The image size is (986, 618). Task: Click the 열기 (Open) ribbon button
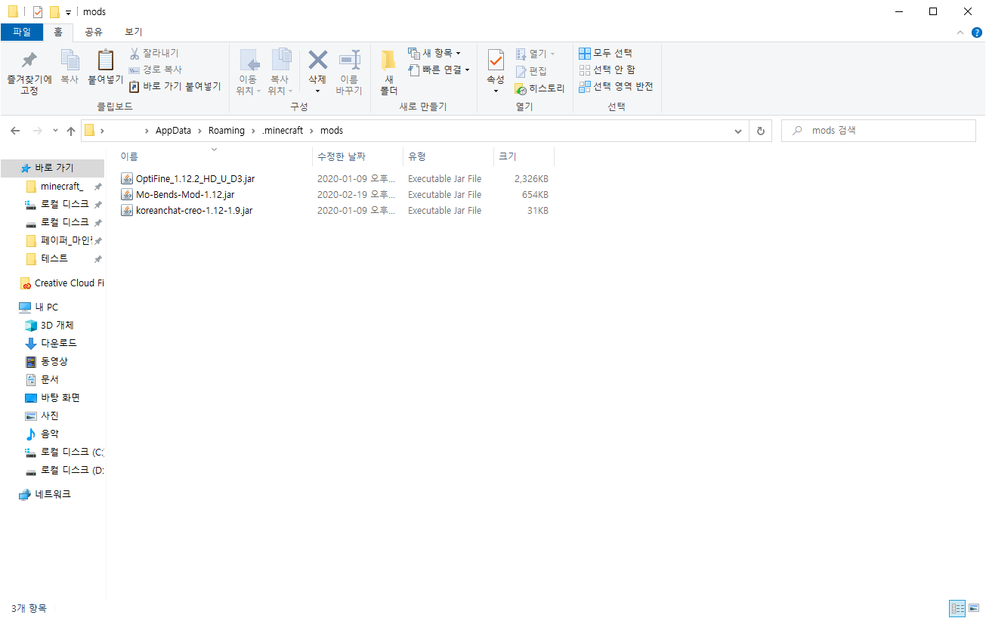(x=536, y=54)
